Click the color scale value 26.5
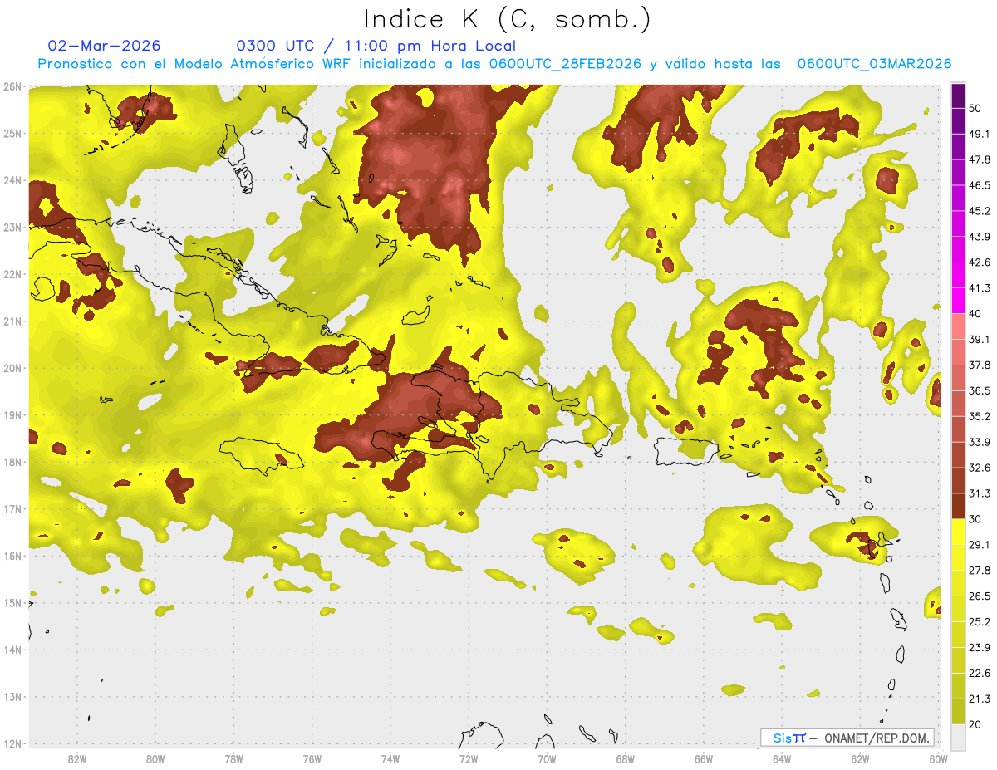 pyautogui.click(x=980, y=596)
